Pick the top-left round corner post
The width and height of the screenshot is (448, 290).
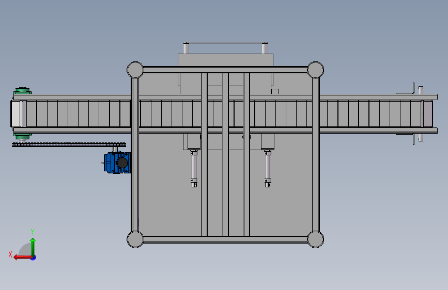135,70
